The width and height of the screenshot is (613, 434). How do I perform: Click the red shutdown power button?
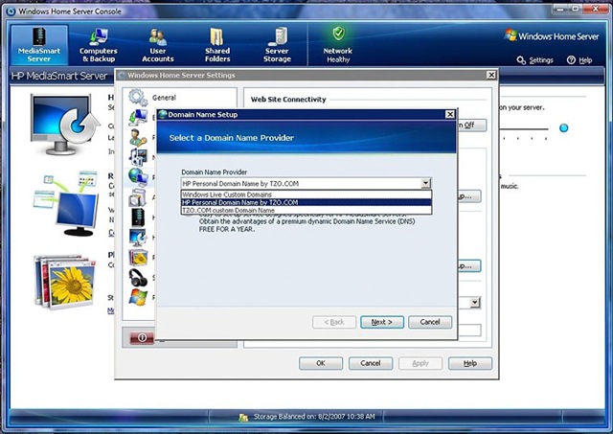(x=142, y=337)
